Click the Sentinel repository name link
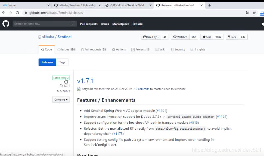This screenshot has width=264, height=156. click(x=65, y=37)
